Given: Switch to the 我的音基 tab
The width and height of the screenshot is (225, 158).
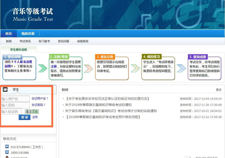Looking at the screenshot, I should (28, 34).
